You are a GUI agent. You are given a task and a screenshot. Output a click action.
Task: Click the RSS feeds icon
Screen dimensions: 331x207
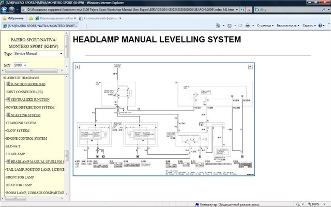pos(230,25)
